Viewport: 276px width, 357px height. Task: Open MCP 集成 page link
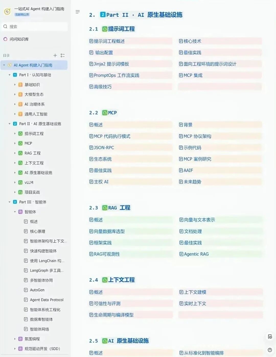pos(193,75)
